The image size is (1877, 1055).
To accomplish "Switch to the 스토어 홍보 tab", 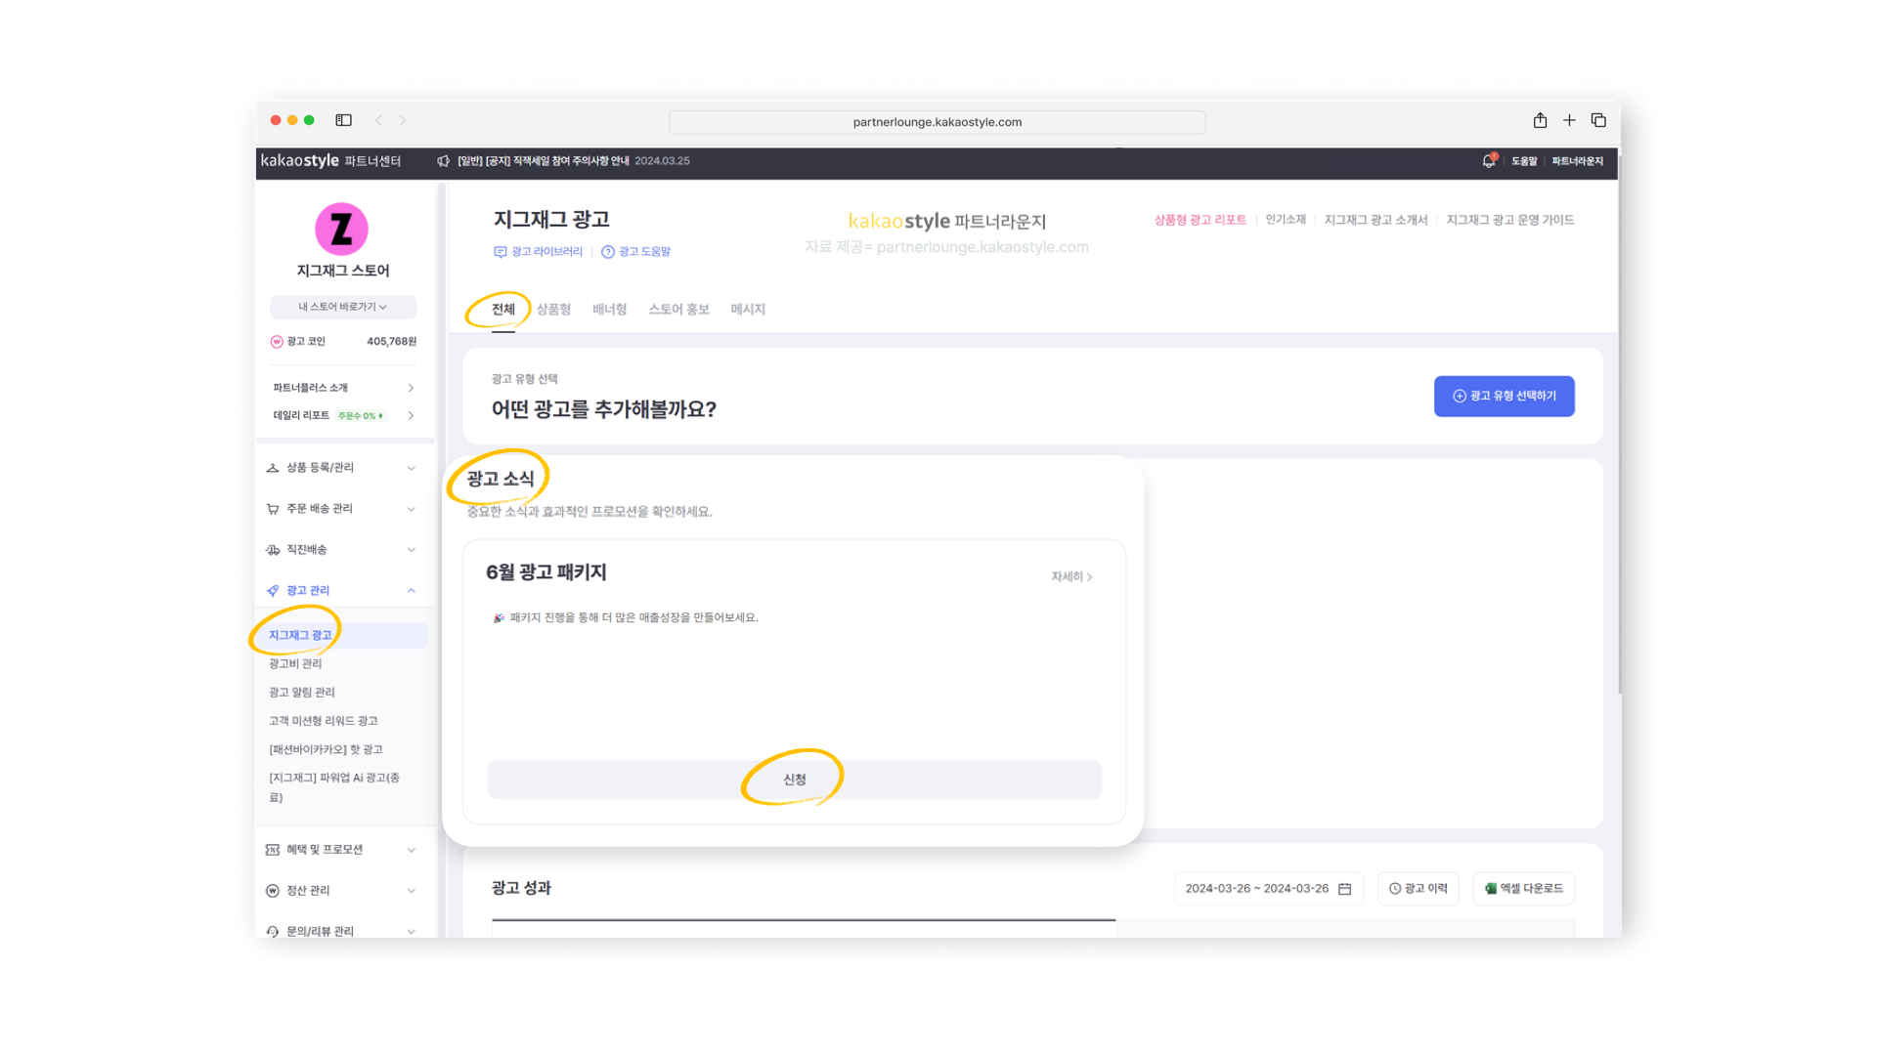I will pyautogui.click(x=678, y=310).
